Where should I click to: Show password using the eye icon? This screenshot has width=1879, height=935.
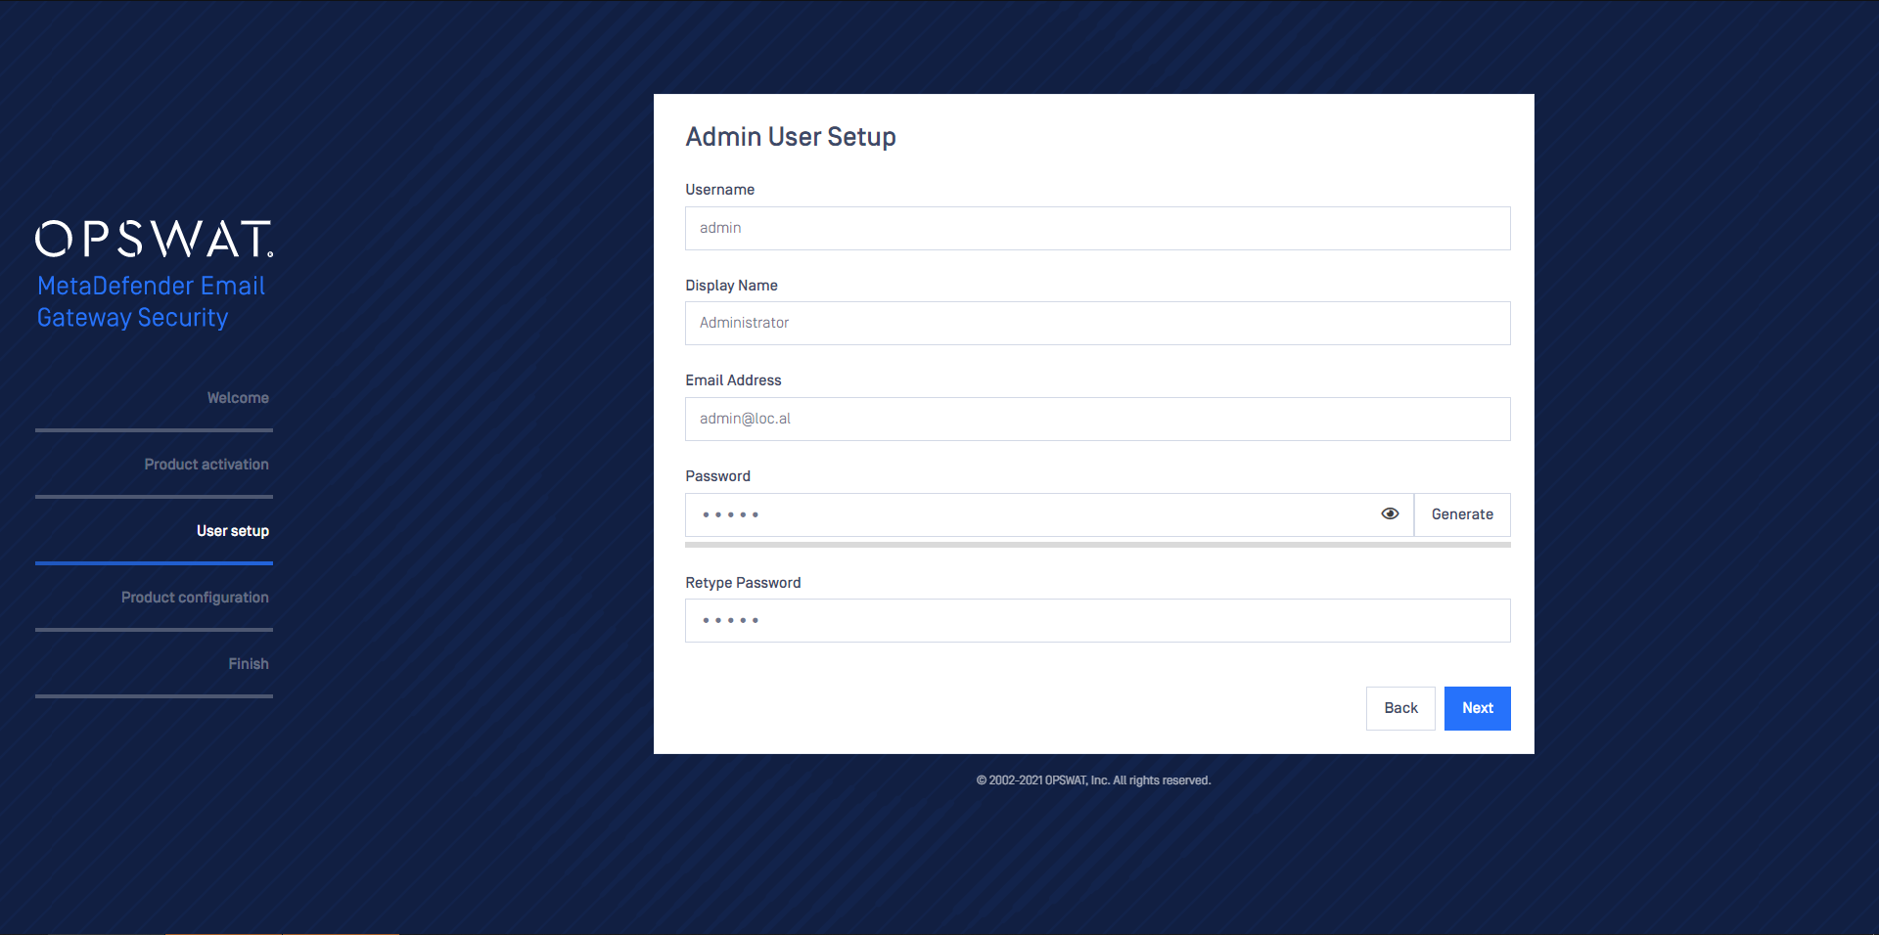coord(1390,513)
